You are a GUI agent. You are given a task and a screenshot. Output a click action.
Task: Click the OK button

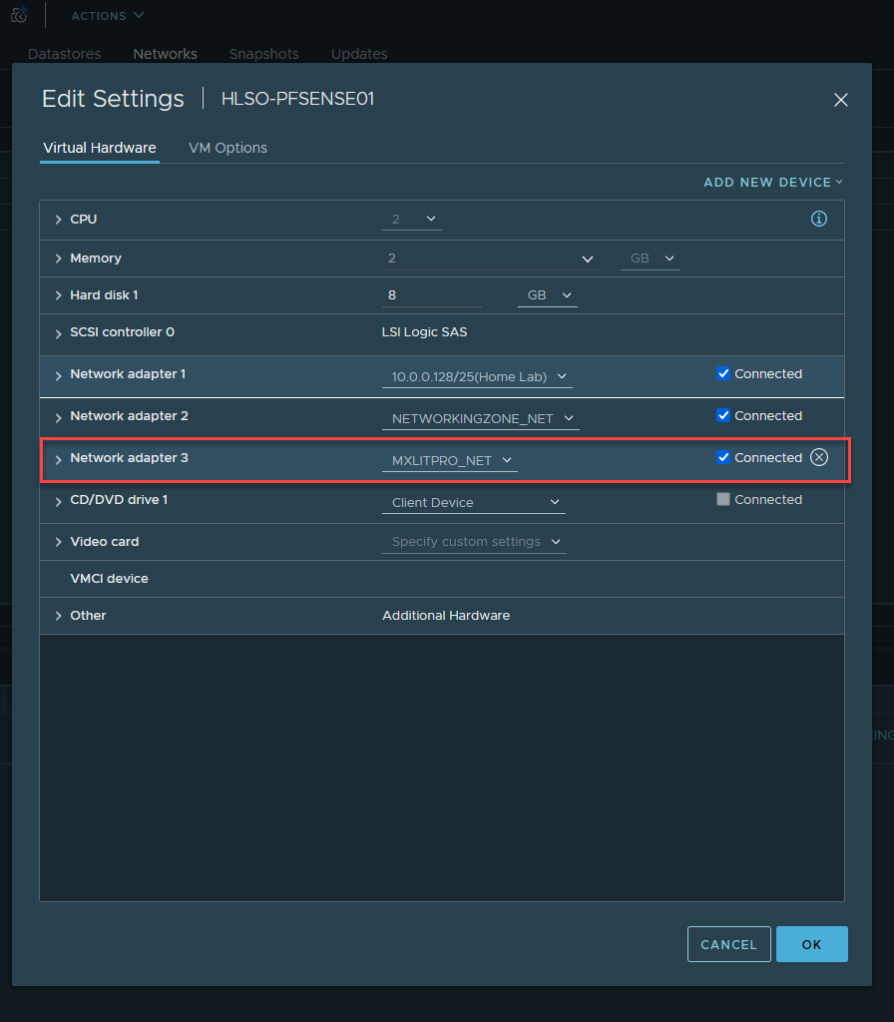pos(811,944)
